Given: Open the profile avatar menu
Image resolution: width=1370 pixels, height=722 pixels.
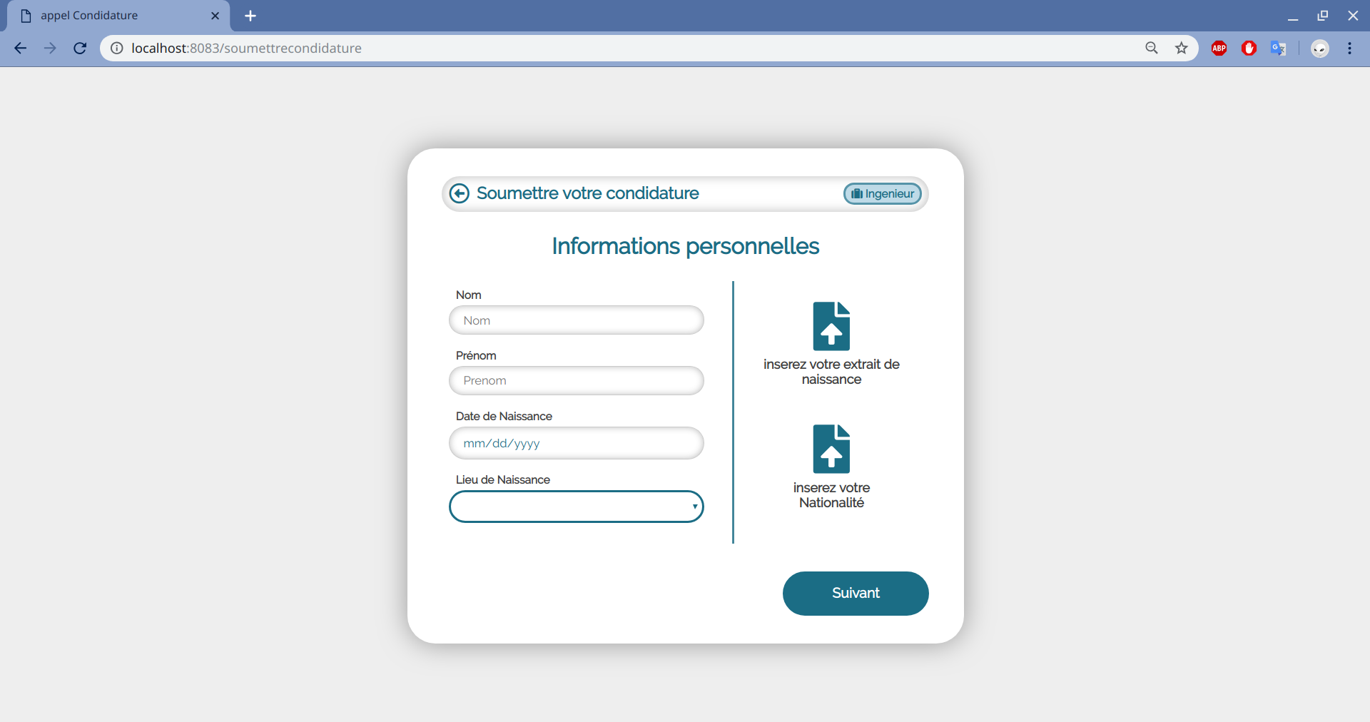Looking at the screenshot, I should pos(1320,48).
